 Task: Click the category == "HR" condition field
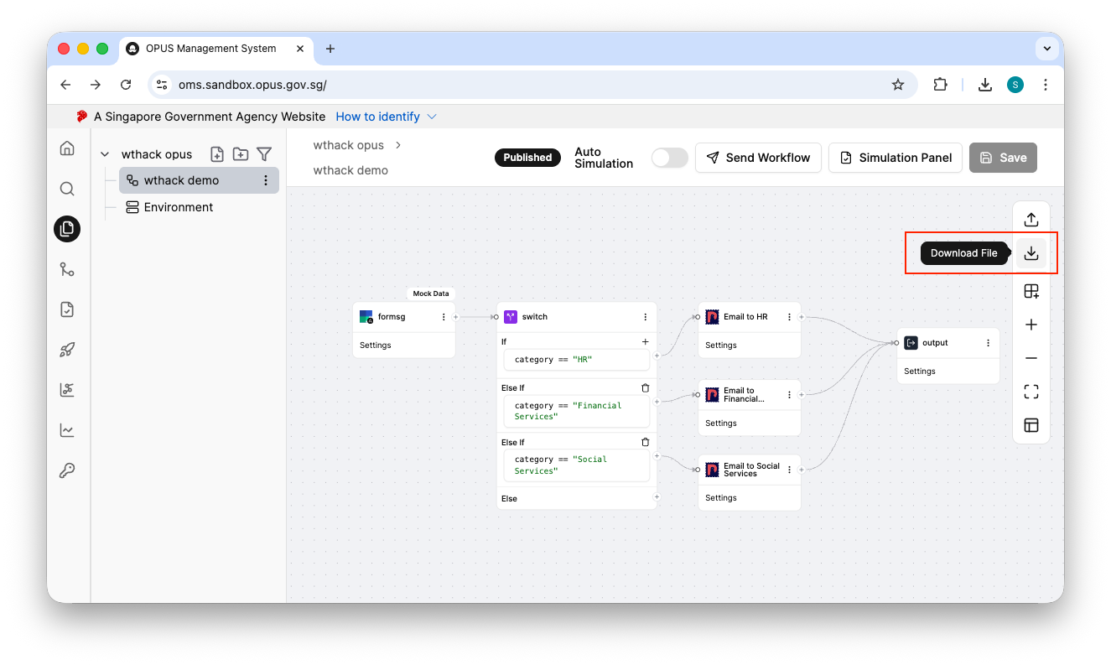(577, 360)
